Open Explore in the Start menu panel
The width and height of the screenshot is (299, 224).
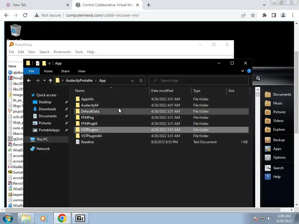coord(275,129)
